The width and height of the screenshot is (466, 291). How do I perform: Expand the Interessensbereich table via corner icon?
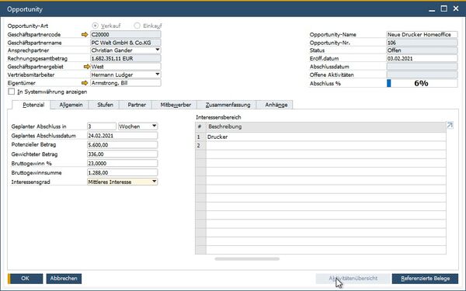point(450,126)
